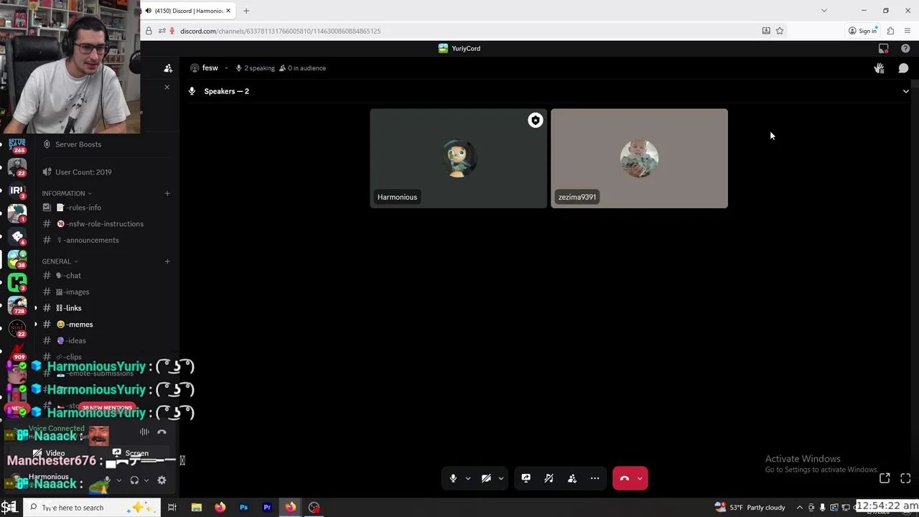Image resolution: width=919 pixels, height=517 pixels.
Task: Jump to 38 NEW MENTIONS pill
Action: pyautogui.click(x=107, y=407)
